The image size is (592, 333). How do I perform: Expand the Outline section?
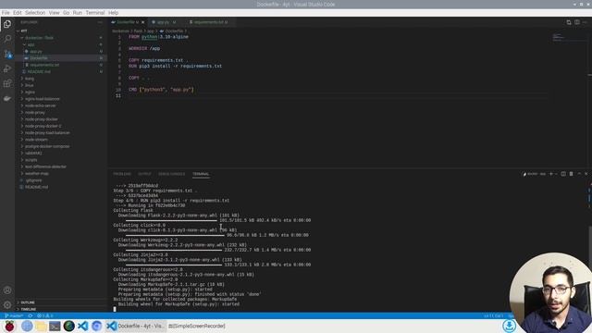click(x=61, y=302)
